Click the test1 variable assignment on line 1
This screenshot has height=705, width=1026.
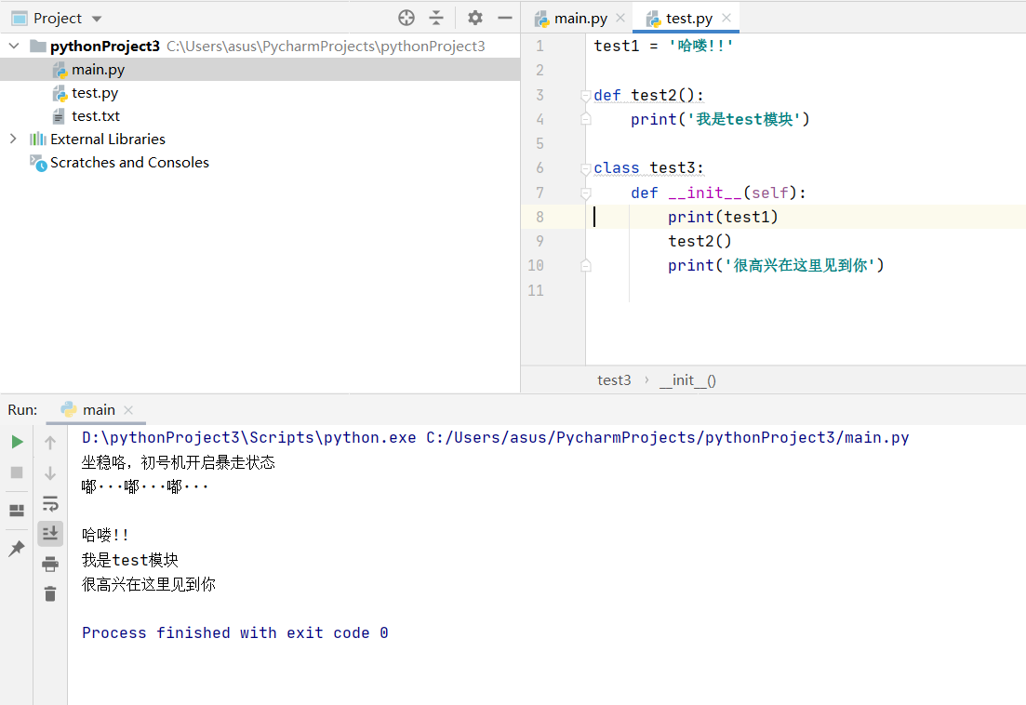(x=663, y=46)
